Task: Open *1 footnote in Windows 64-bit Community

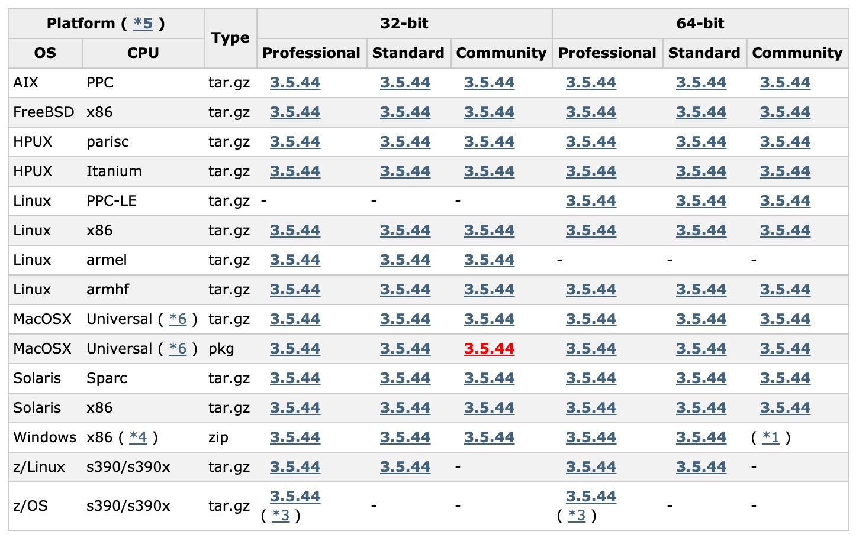Action: 771,437
